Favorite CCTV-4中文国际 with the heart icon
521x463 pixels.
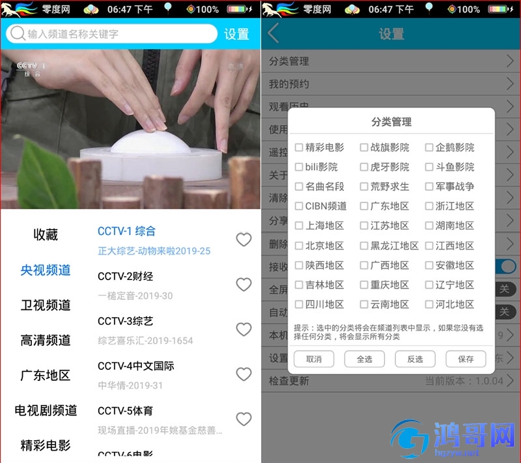click(244, 374)
